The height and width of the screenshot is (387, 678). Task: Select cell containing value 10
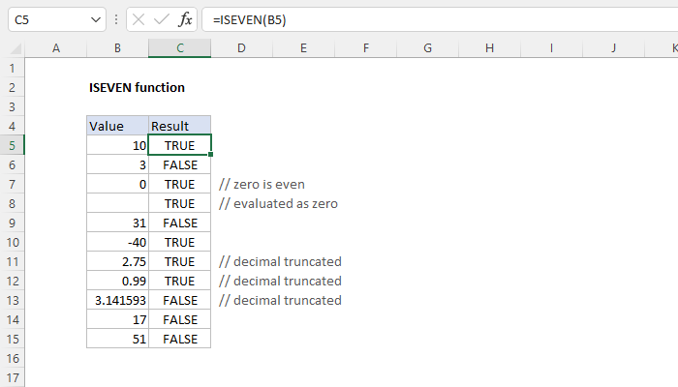click(x=117, y=145)
